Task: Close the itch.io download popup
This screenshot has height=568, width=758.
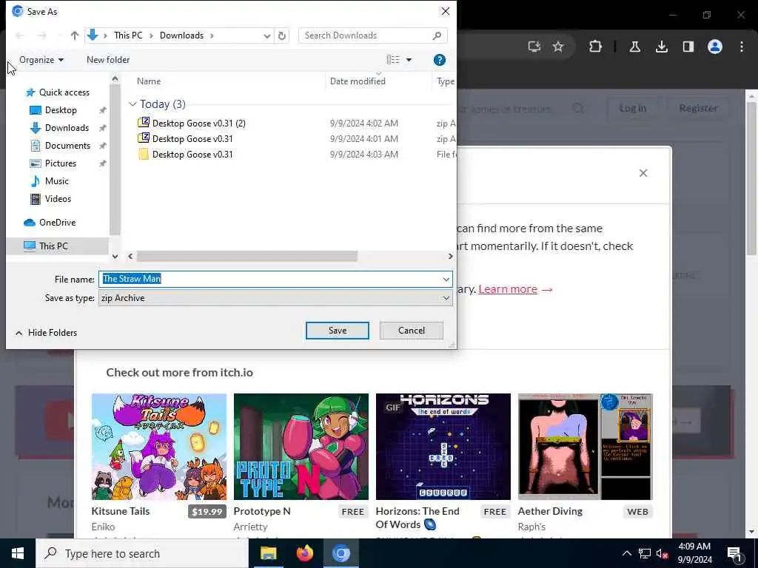Action: 643,173
